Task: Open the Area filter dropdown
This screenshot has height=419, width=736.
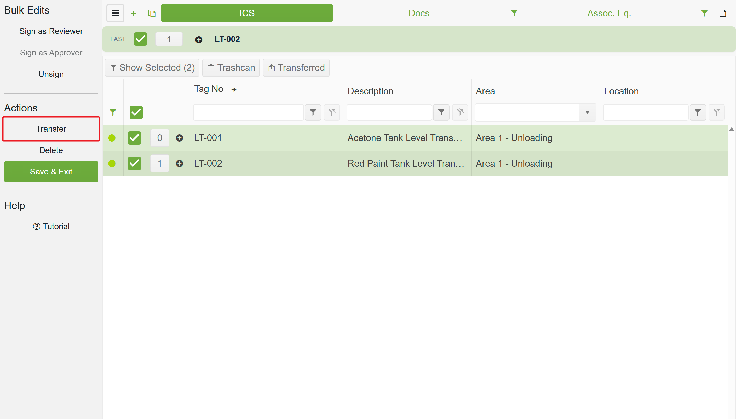Action: pos(587,112)
